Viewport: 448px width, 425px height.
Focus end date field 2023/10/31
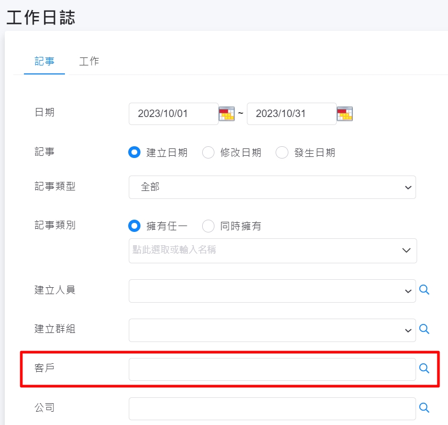click(x=292, y=114)
